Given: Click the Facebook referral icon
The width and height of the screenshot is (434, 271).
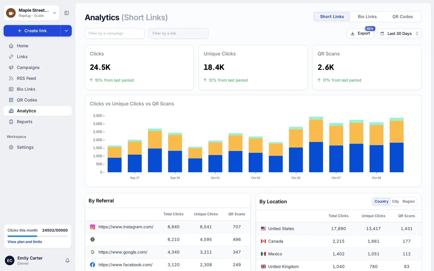Looking at the screenshot, I should pos(92,265).
